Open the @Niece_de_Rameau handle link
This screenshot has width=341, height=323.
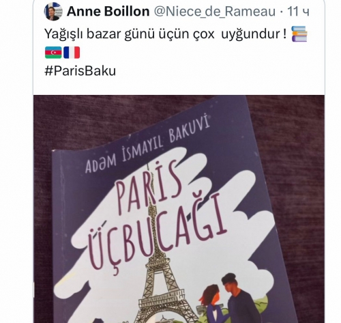coord(215,12)
